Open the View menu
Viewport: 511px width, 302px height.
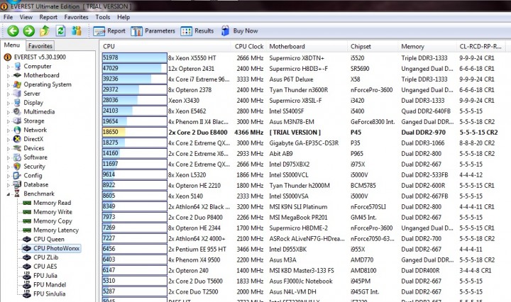[26, 17]
